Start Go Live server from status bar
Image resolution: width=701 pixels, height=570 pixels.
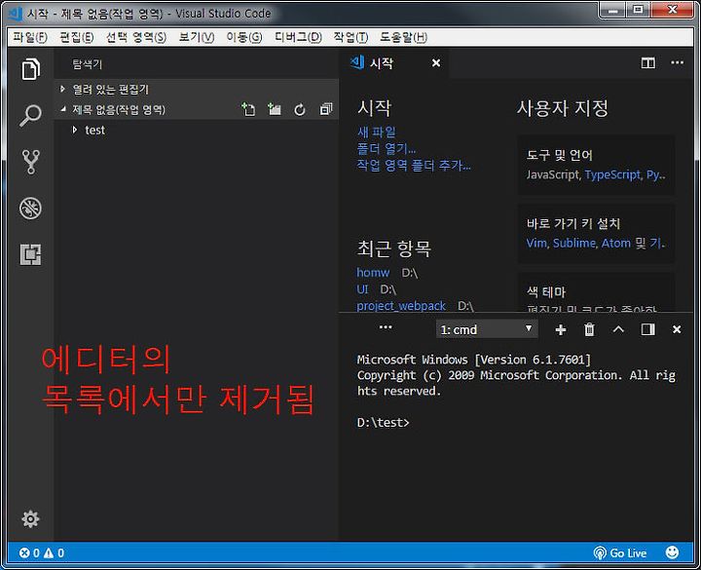click(620, 553)
